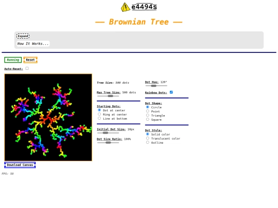278x208 pixels.
Task: Click the Dot Hue label
Action: tap(152, 82)
